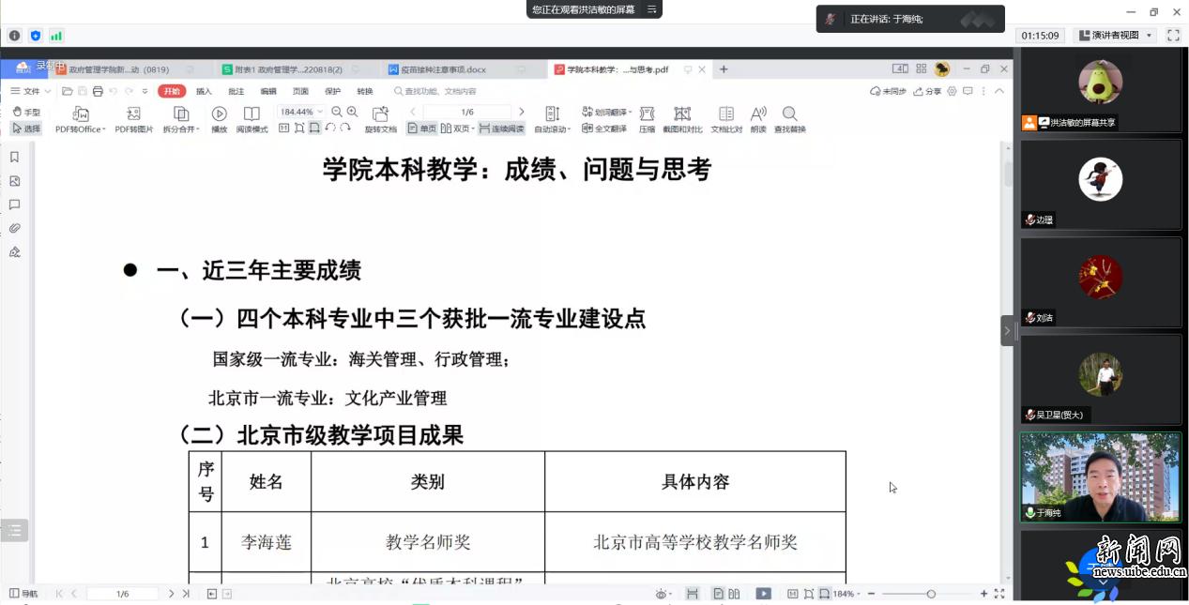Click the meeting info icon at top left
This screenshot has width=1189, height=605.
coord(14,36)
